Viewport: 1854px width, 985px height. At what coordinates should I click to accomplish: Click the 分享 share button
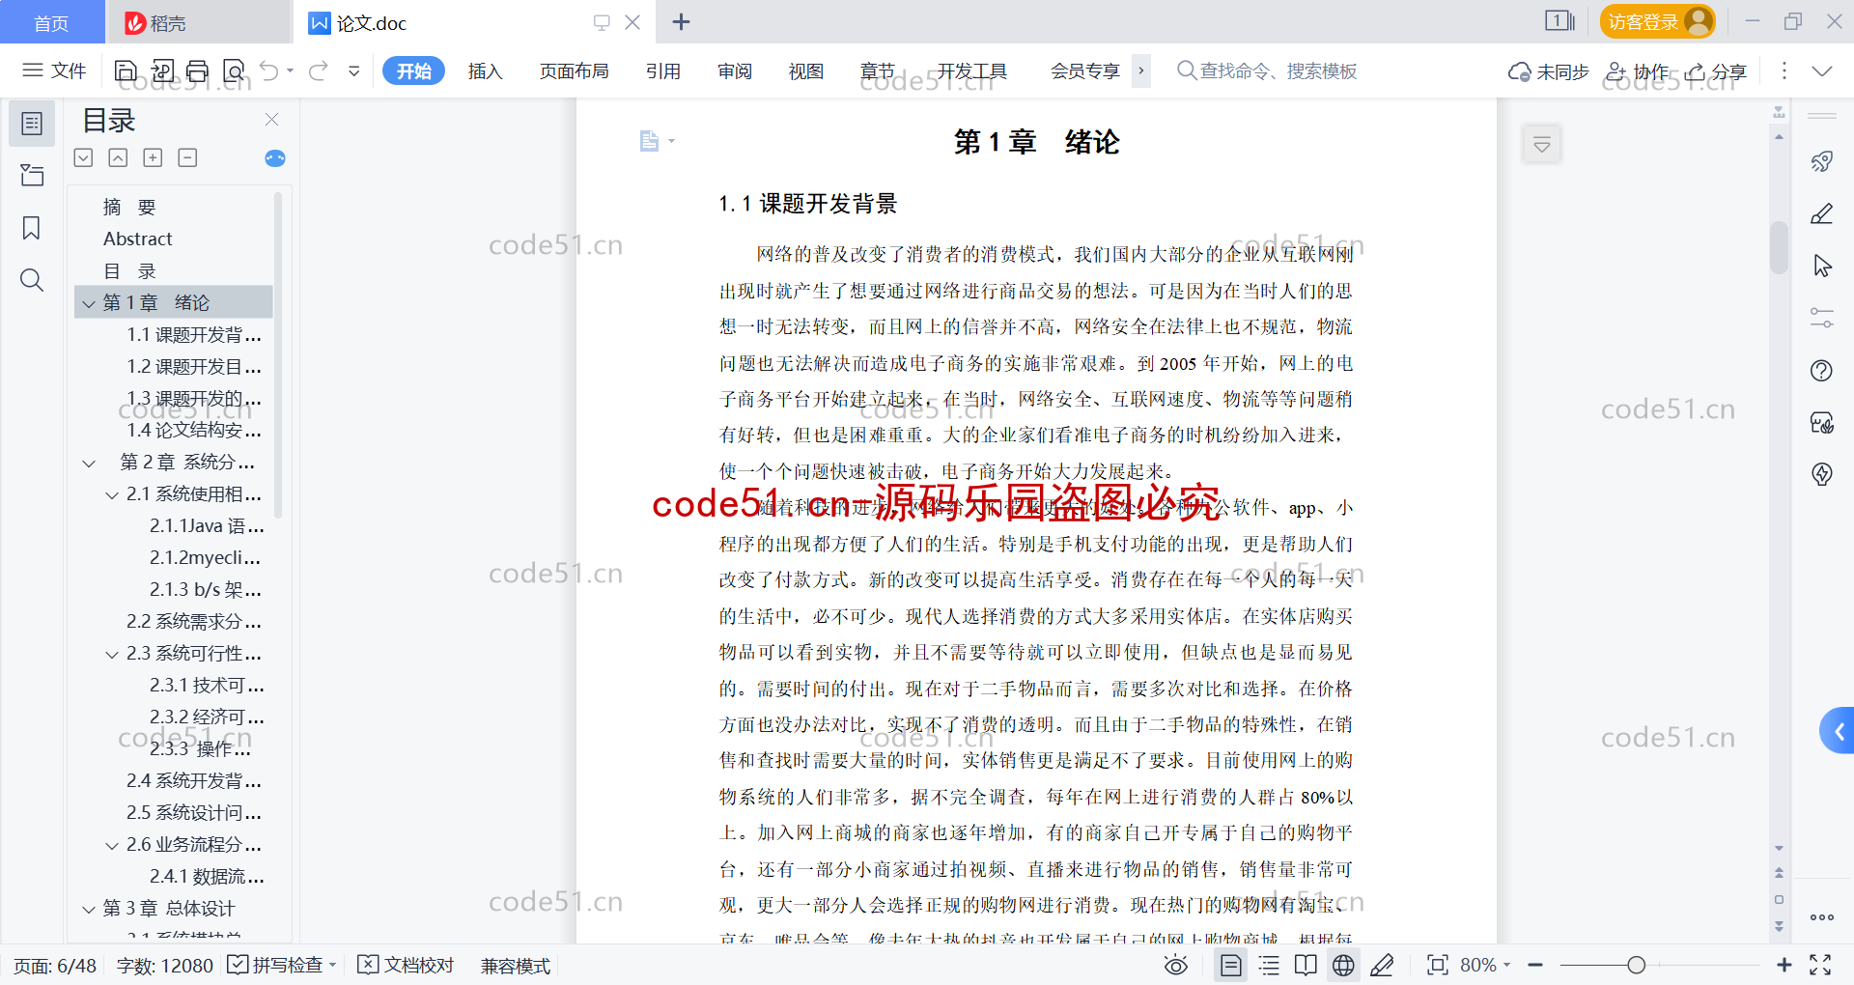point(1717,70)
